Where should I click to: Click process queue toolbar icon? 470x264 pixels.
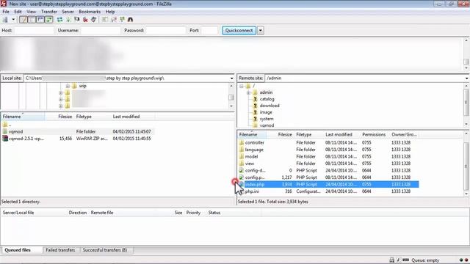click(x=68, y=20)
